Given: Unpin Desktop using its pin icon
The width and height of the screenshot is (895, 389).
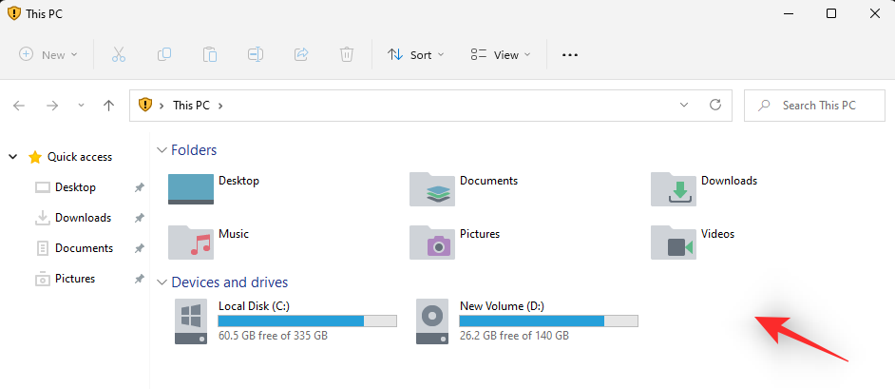Looking at the screenshot, I should click(x=140, y=187).
